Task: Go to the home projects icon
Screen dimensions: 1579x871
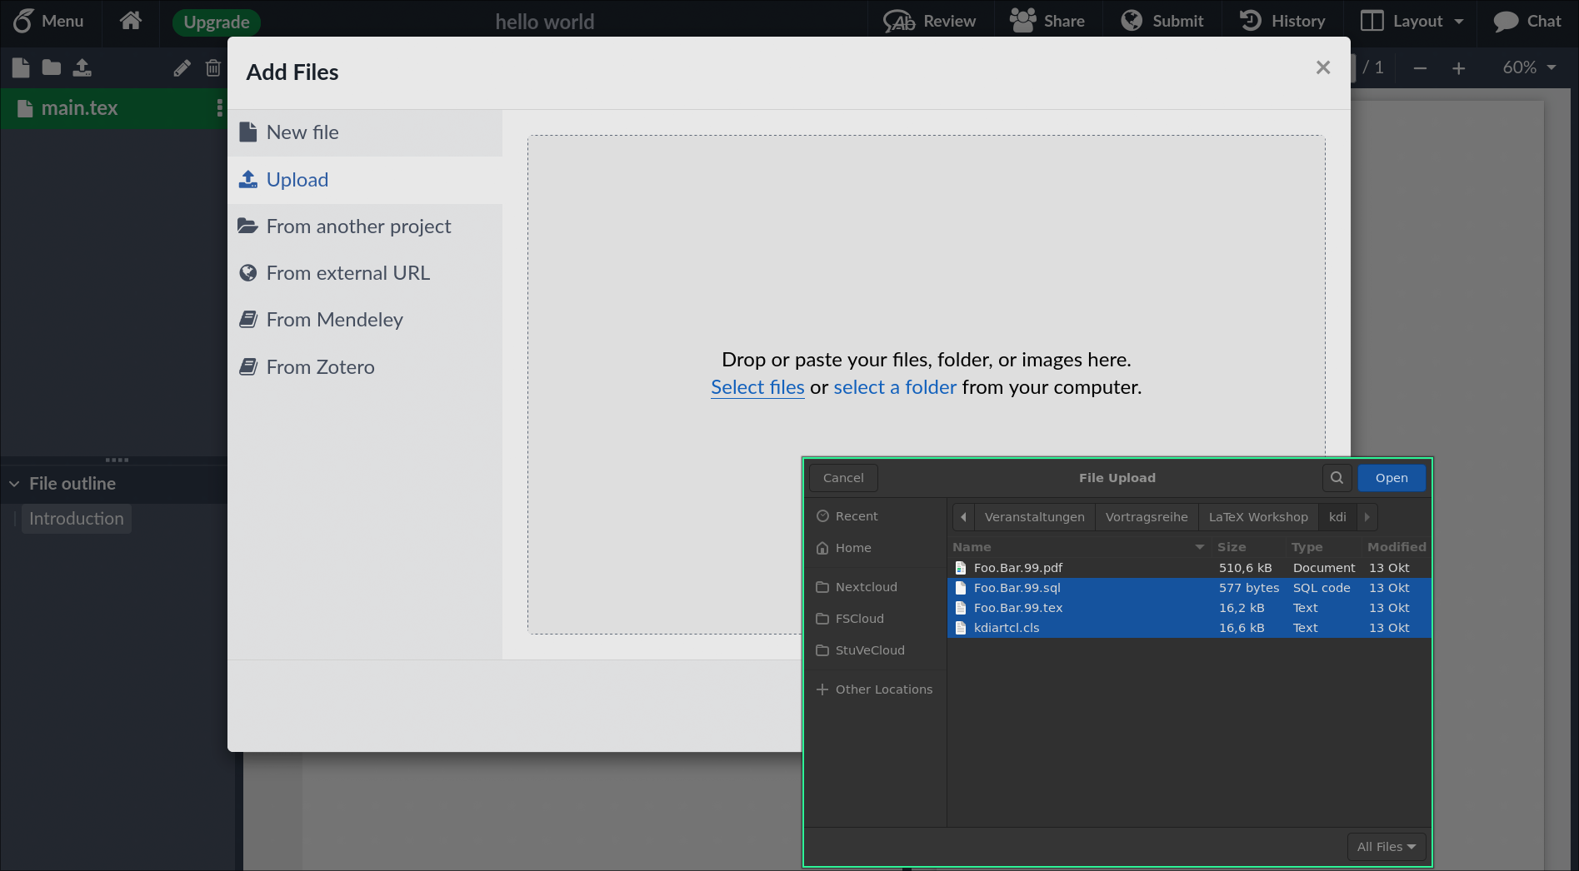Action: pos(131,21)
